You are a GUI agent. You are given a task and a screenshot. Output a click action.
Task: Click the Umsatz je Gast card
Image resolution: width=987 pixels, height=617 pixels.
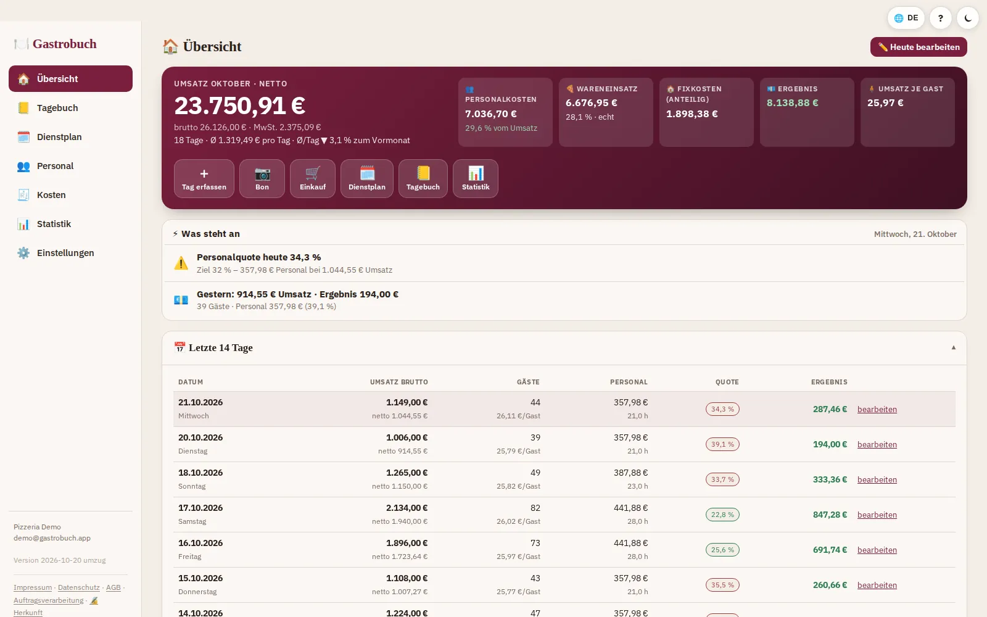tap(907, 112)
